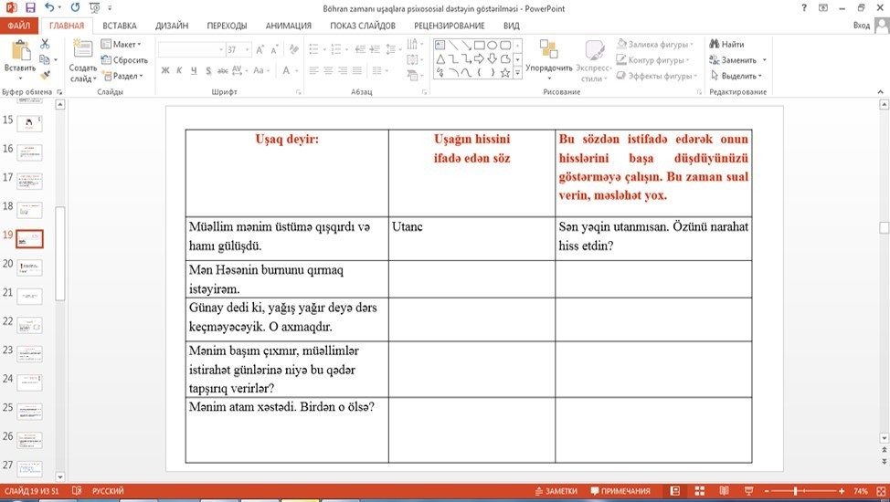This screenshot has width=890, height=502.
Task: Open ПРИМЕЧАНИЯ comments pane
Action: point(620,491)
